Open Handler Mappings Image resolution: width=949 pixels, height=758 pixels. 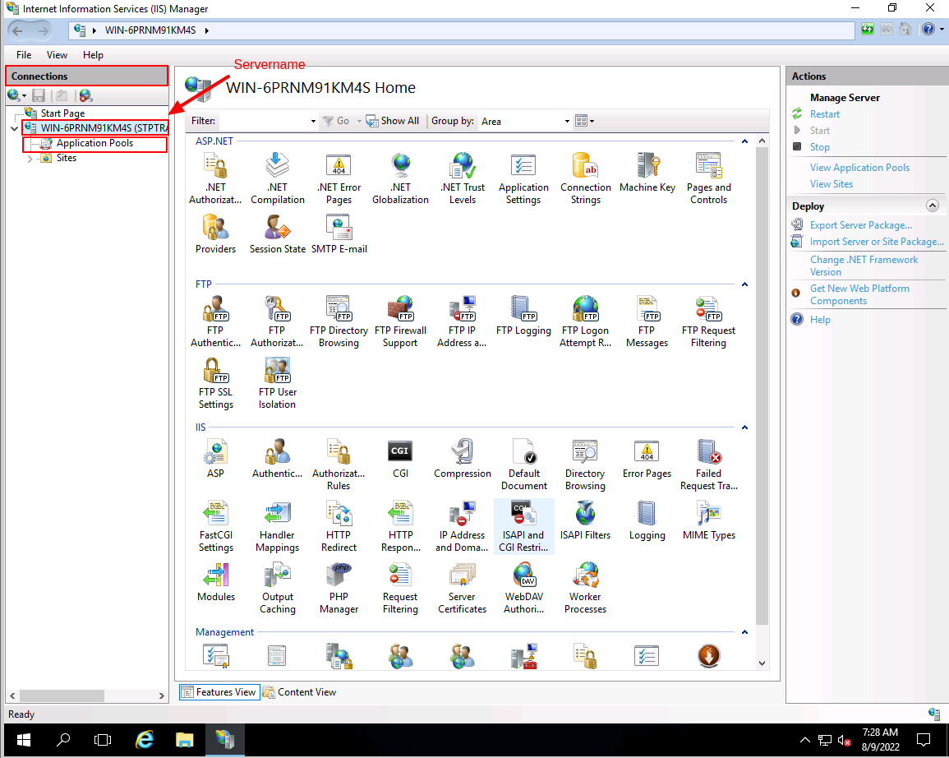coord(277,527)
